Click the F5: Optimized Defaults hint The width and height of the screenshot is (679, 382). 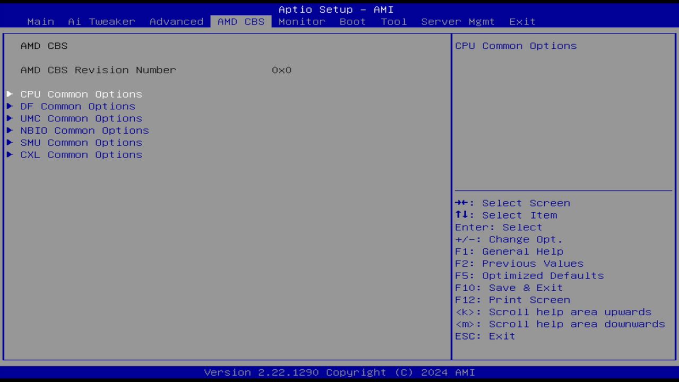coord(529,276)
